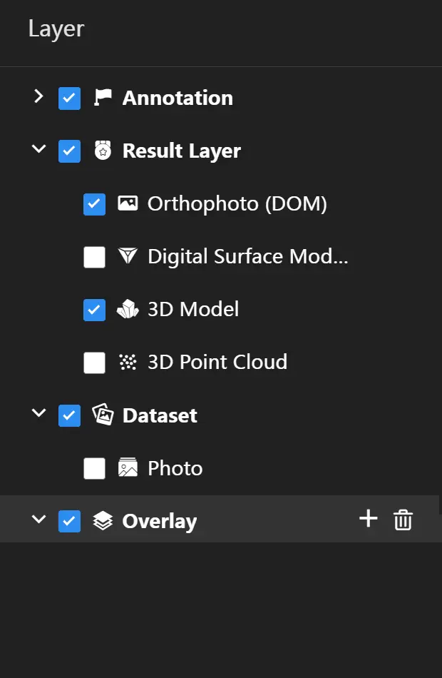
Task: Enable the Digital Surface Model checkbox
Action: [x=94, y=257]
